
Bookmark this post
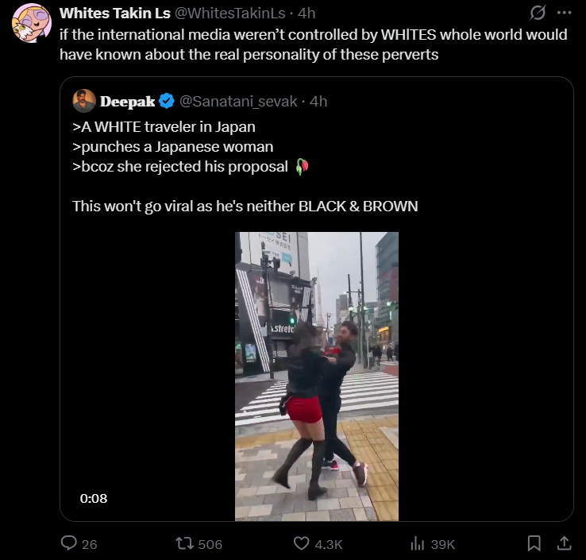point(534,543)
